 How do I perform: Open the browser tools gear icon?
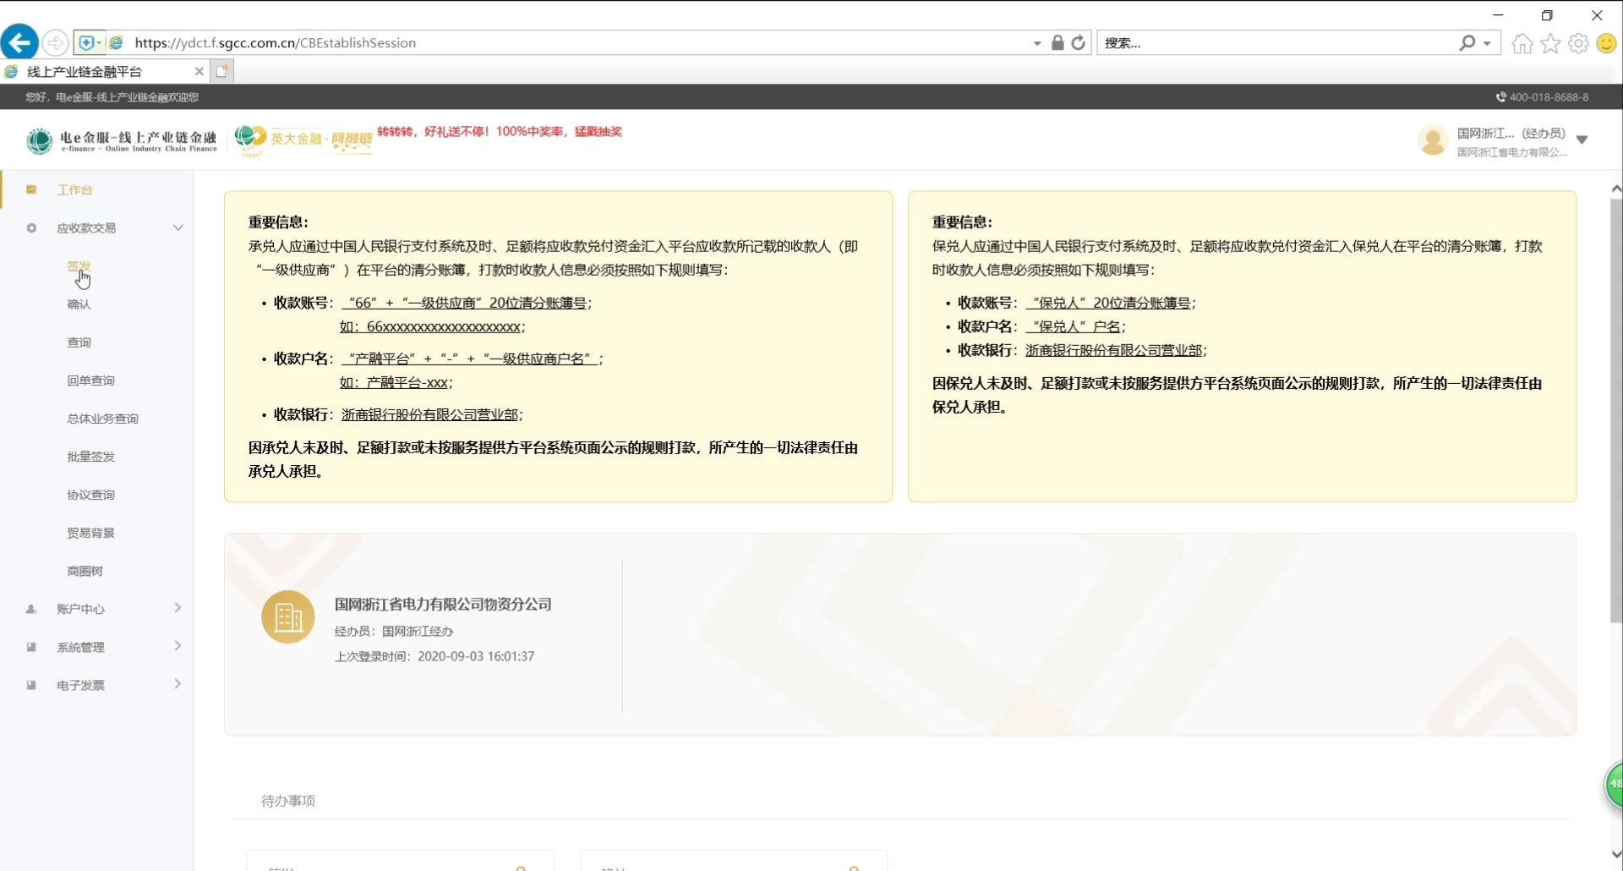click(1578, 43)
